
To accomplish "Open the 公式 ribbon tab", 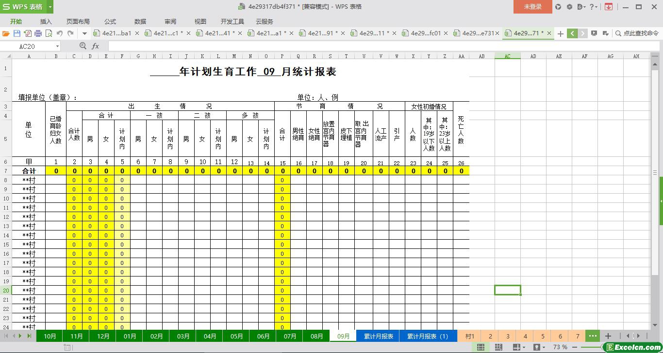I will 110,22.
